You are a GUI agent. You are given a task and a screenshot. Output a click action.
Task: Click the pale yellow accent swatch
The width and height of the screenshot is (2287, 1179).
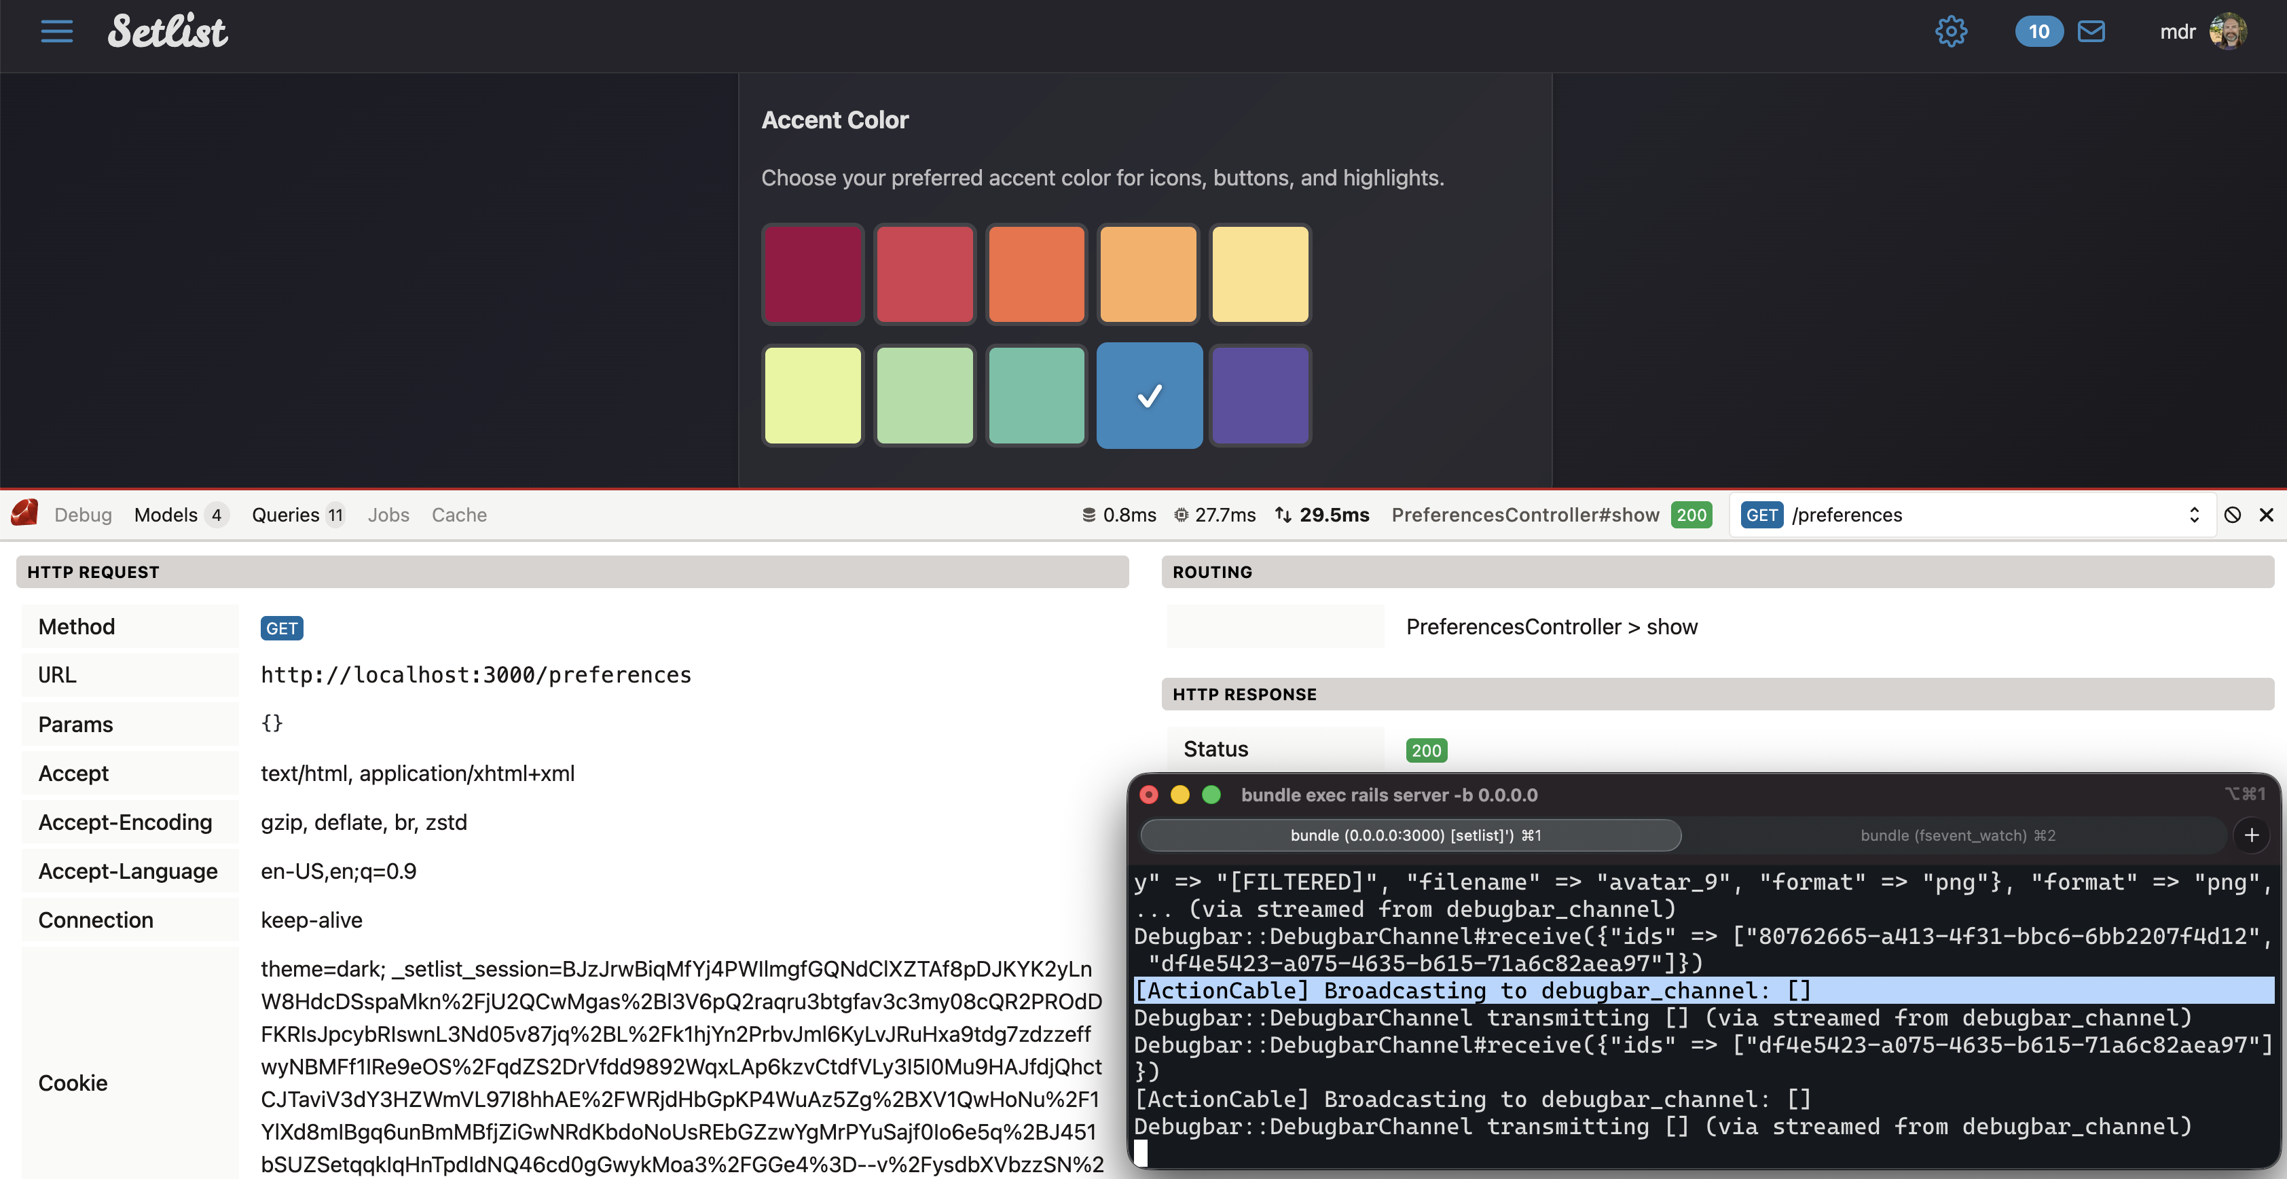click(1260, 274)
